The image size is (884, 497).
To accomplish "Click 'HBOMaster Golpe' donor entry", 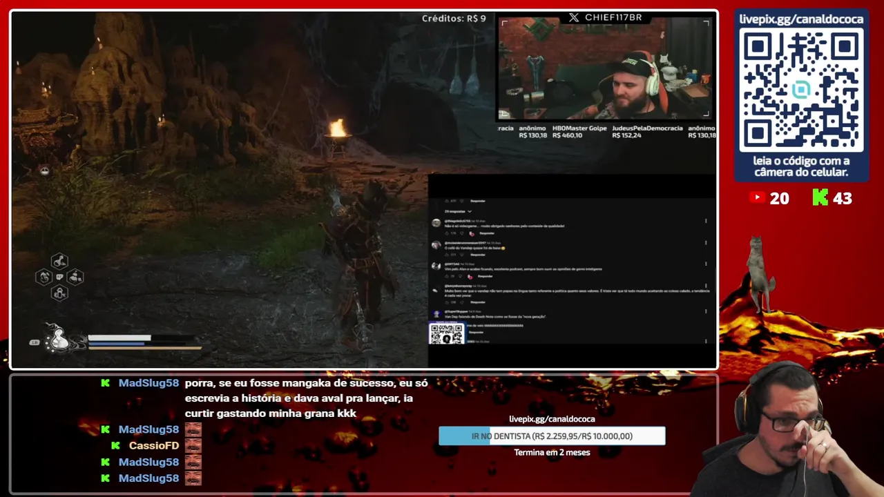I will [x=579, y=128].
